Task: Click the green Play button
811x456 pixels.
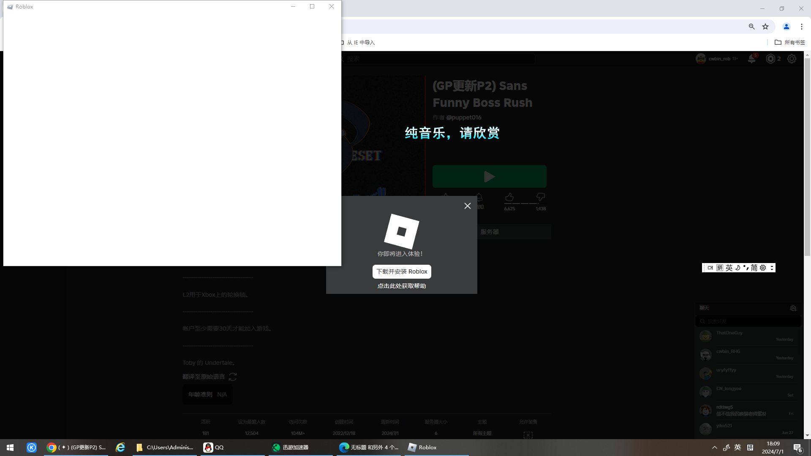Action: [490, 176]
